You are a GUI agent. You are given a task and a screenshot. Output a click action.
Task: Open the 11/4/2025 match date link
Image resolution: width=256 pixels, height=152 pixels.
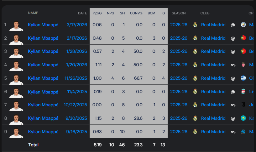click(x=77, y=92)
